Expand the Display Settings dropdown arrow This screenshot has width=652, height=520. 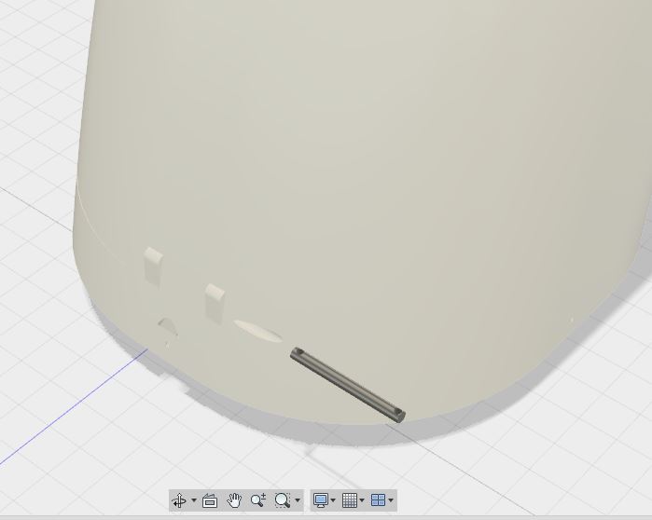click(x=333, y=500)
